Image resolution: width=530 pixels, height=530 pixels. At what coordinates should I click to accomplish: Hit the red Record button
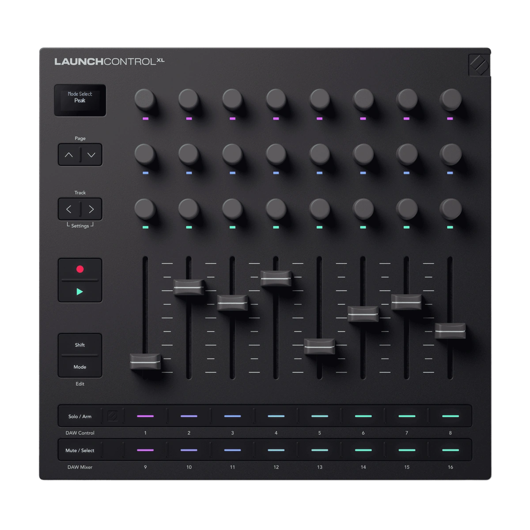[80, 269]
